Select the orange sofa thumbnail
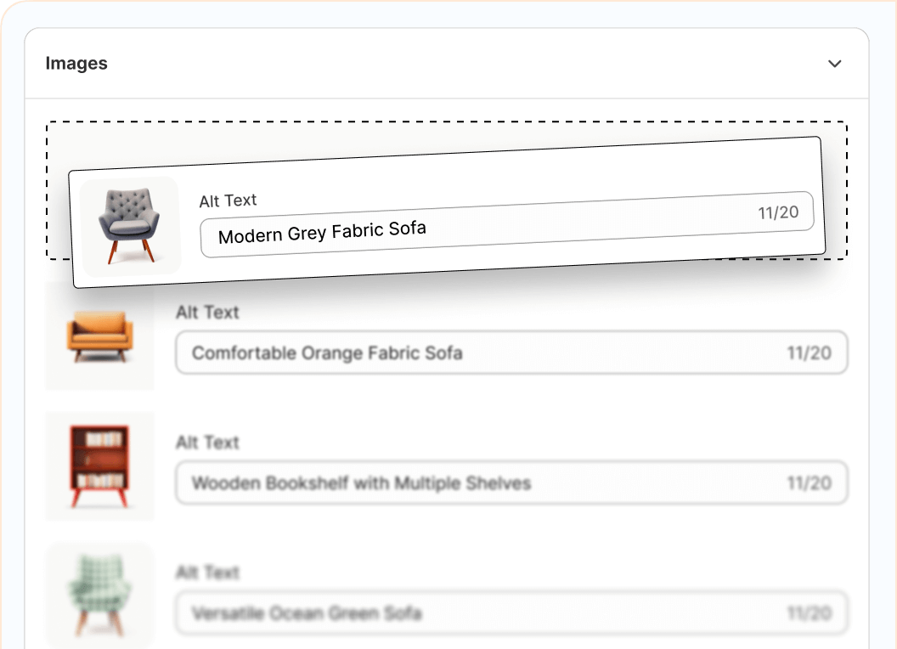This screenshot has width=897, height=649. click(x=99, y=336)
